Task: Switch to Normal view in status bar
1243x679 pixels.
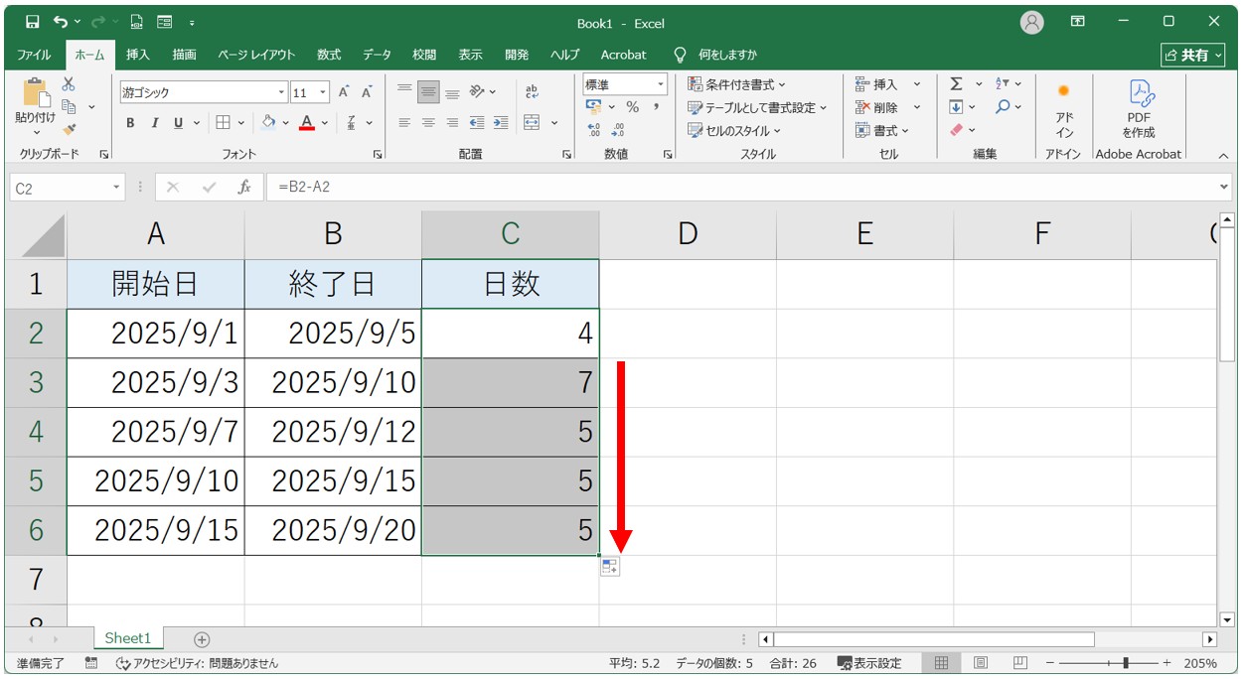Action: click(941, 663)
